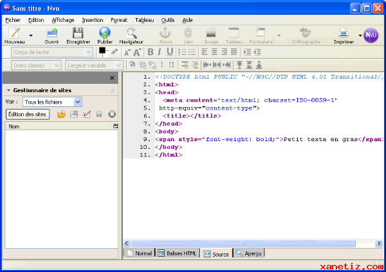Click the Ancre anchor icon

pos(165,33)
